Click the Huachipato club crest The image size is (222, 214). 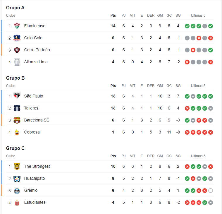tap(17, 178)
